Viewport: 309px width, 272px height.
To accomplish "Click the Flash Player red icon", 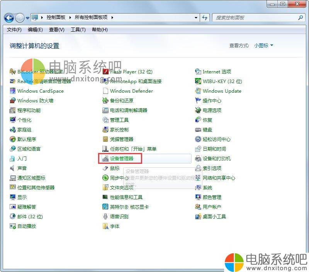I will [x=105, y=71].
